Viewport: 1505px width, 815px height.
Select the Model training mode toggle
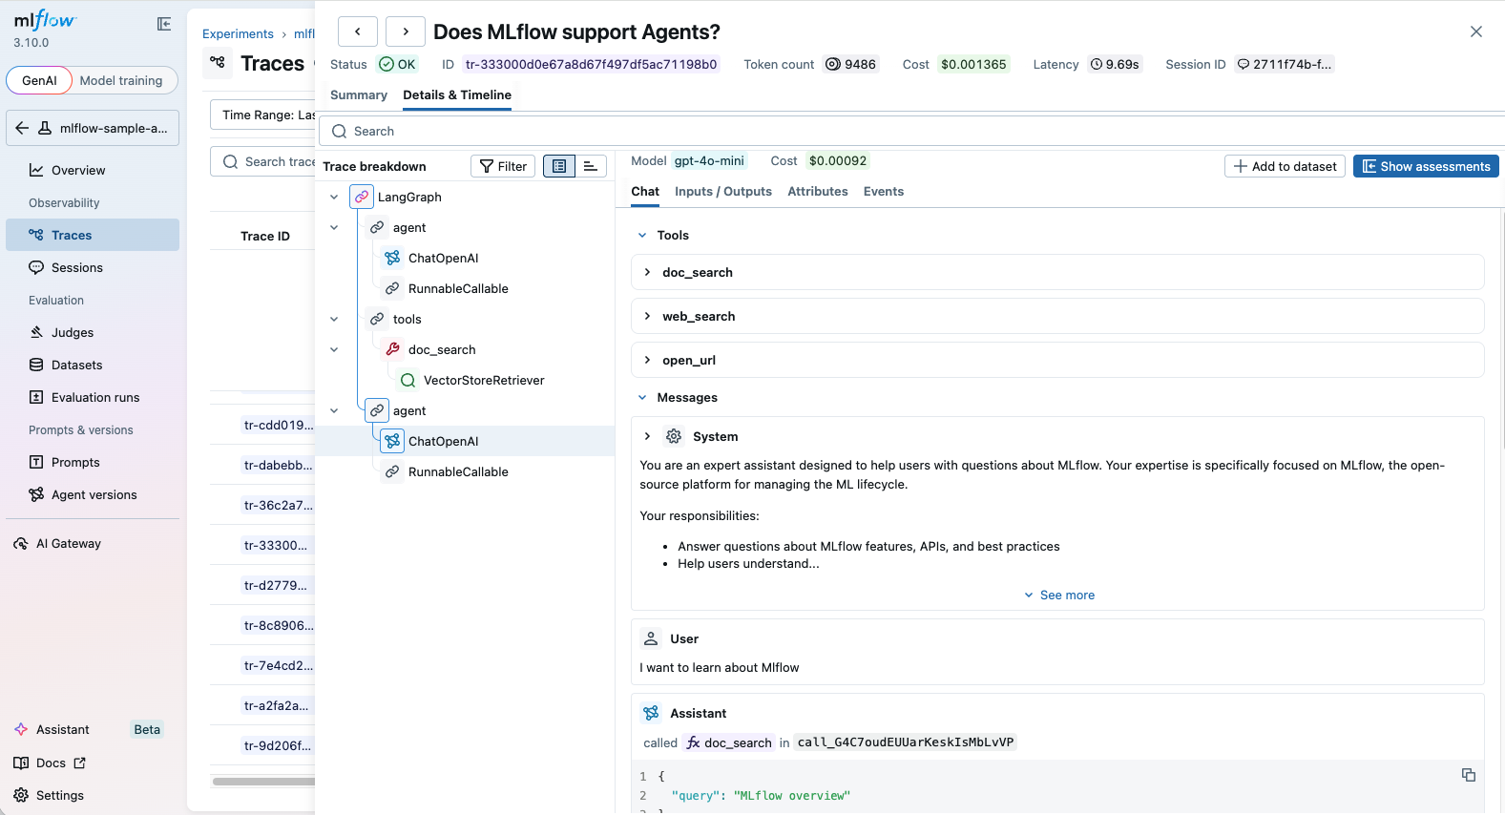coord(121,80)
